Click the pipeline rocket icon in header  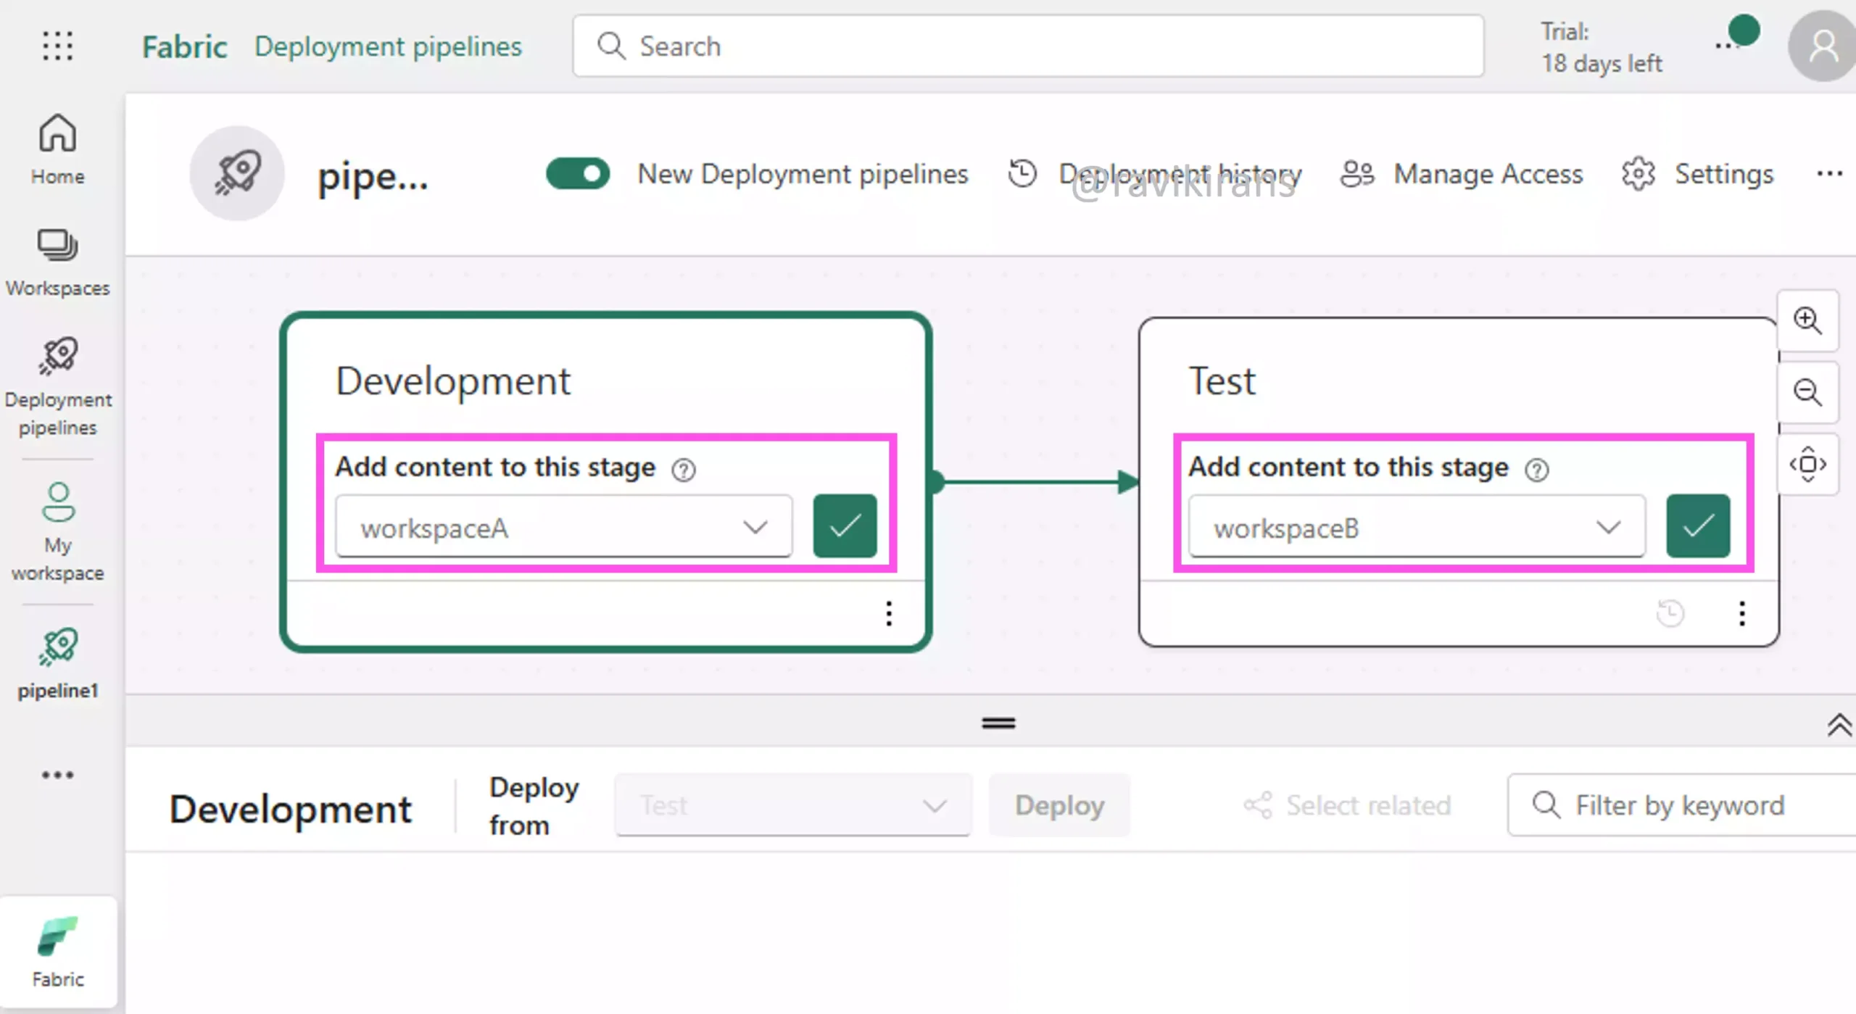(237, 173)
